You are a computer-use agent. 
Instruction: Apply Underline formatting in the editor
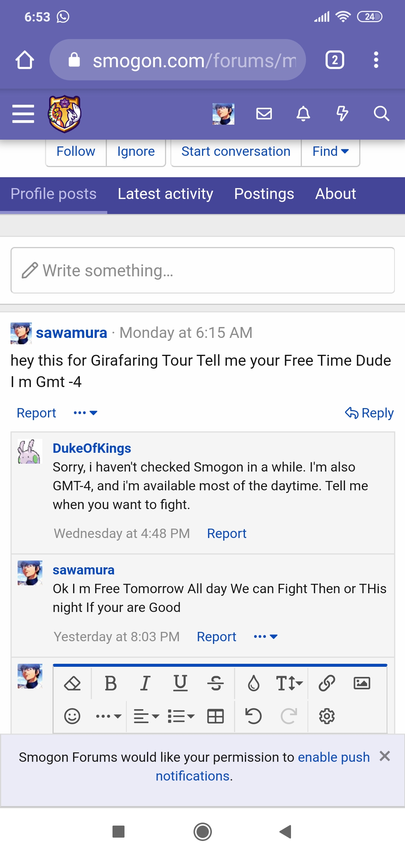(x=181, y=683)
